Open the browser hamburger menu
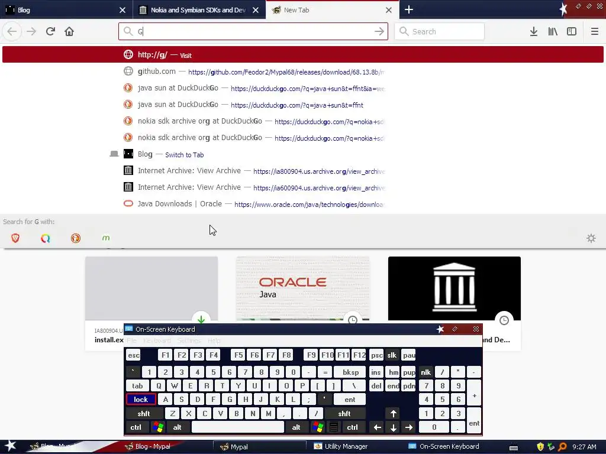606x454 pixels. [594, 31]
